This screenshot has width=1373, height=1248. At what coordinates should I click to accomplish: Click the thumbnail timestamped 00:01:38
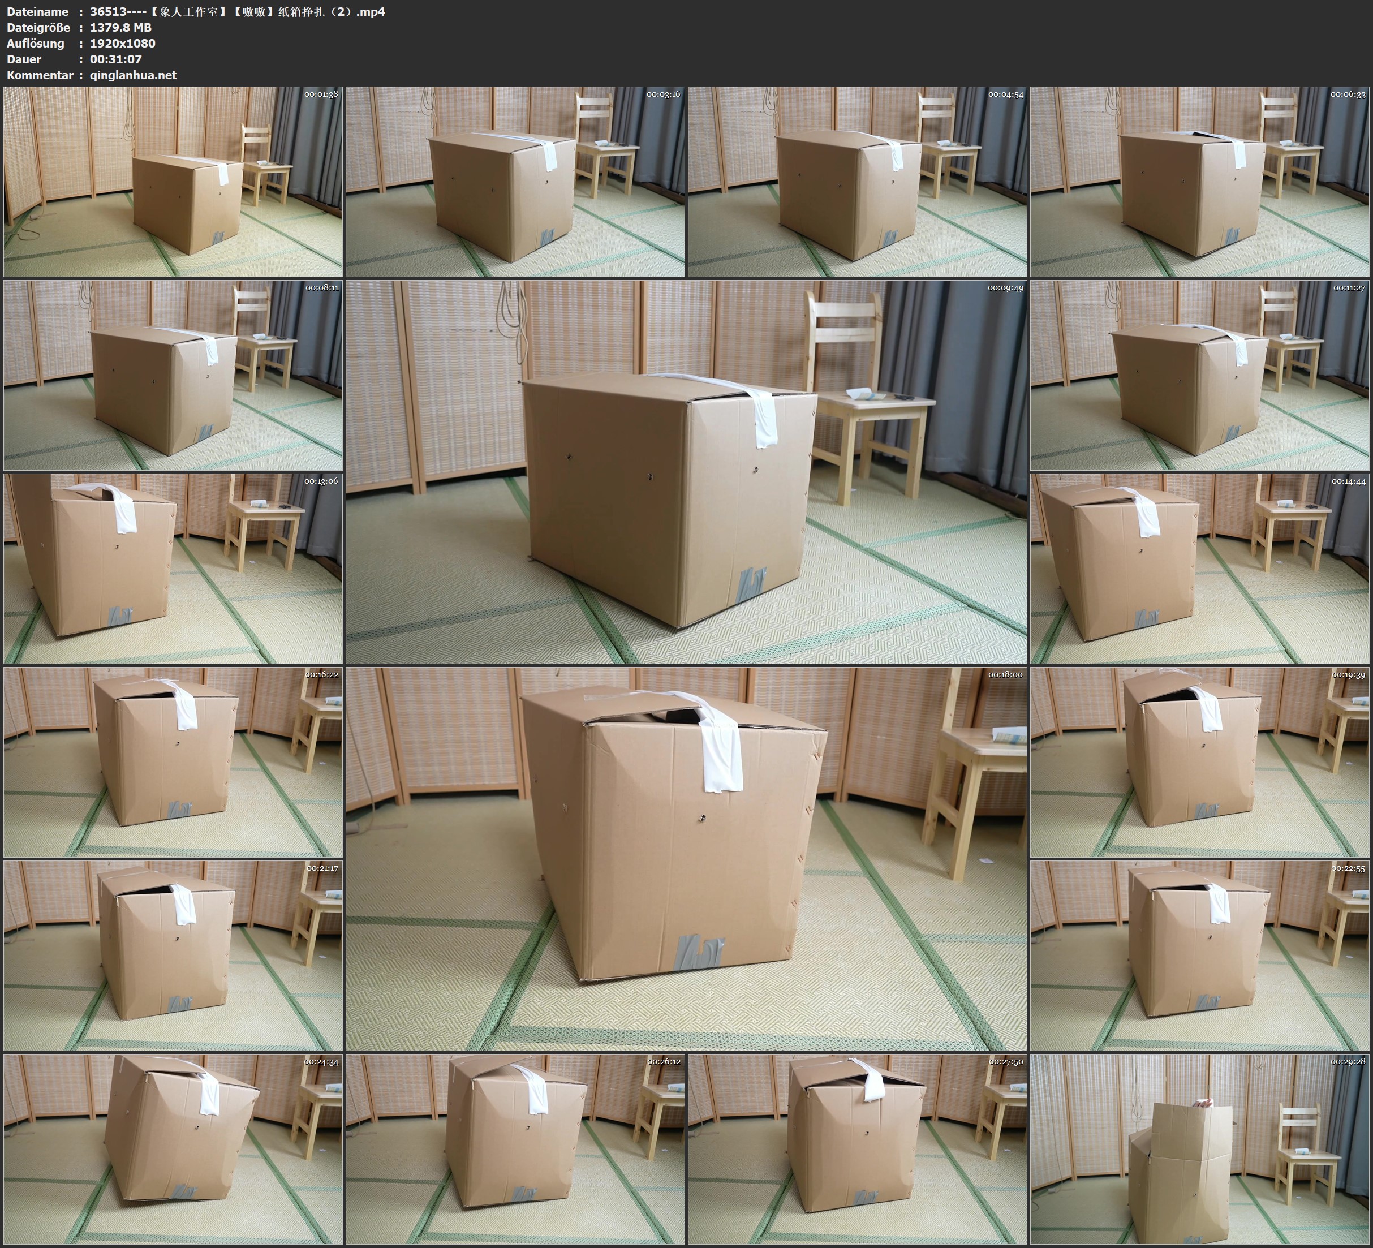point(173,181)
